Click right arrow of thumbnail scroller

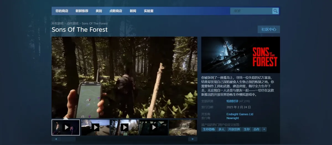tap(193, 139)
